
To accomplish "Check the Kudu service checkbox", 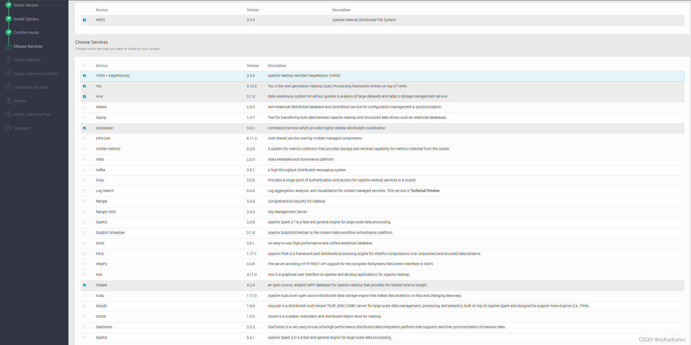I will point(85,296).
